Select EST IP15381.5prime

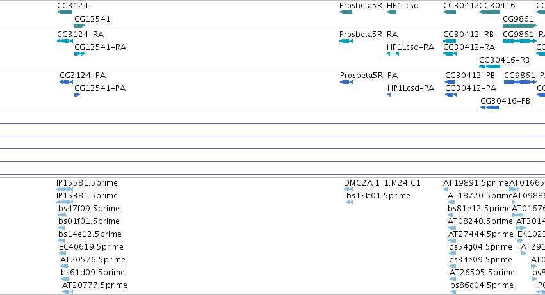pos(65,202)
